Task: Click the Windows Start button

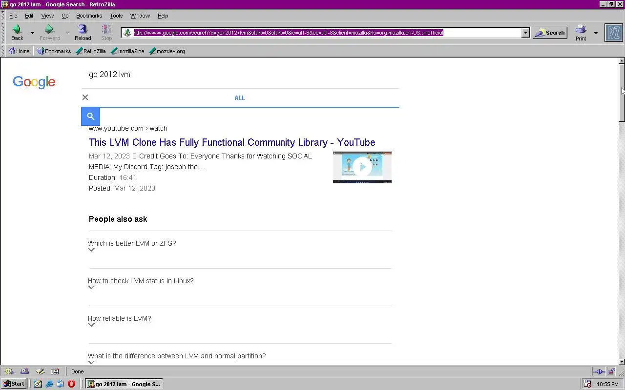Action: point(14,384)
